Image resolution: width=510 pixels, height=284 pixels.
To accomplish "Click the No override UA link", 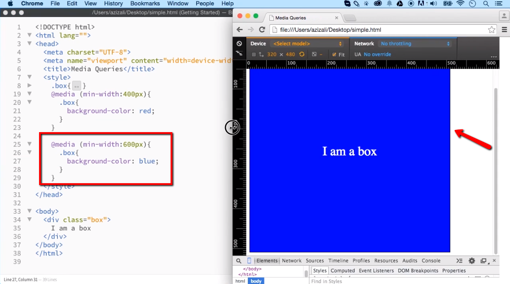I will tap(377, 54).
